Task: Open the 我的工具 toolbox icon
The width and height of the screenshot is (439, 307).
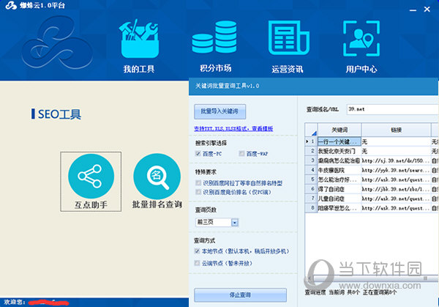Action: coord(139,40)
